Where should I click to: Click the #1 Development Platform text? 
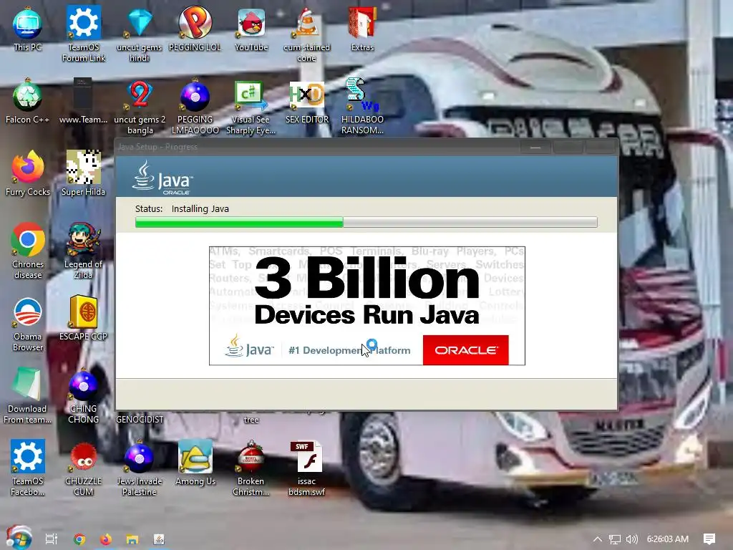click(x=349, y=350)
